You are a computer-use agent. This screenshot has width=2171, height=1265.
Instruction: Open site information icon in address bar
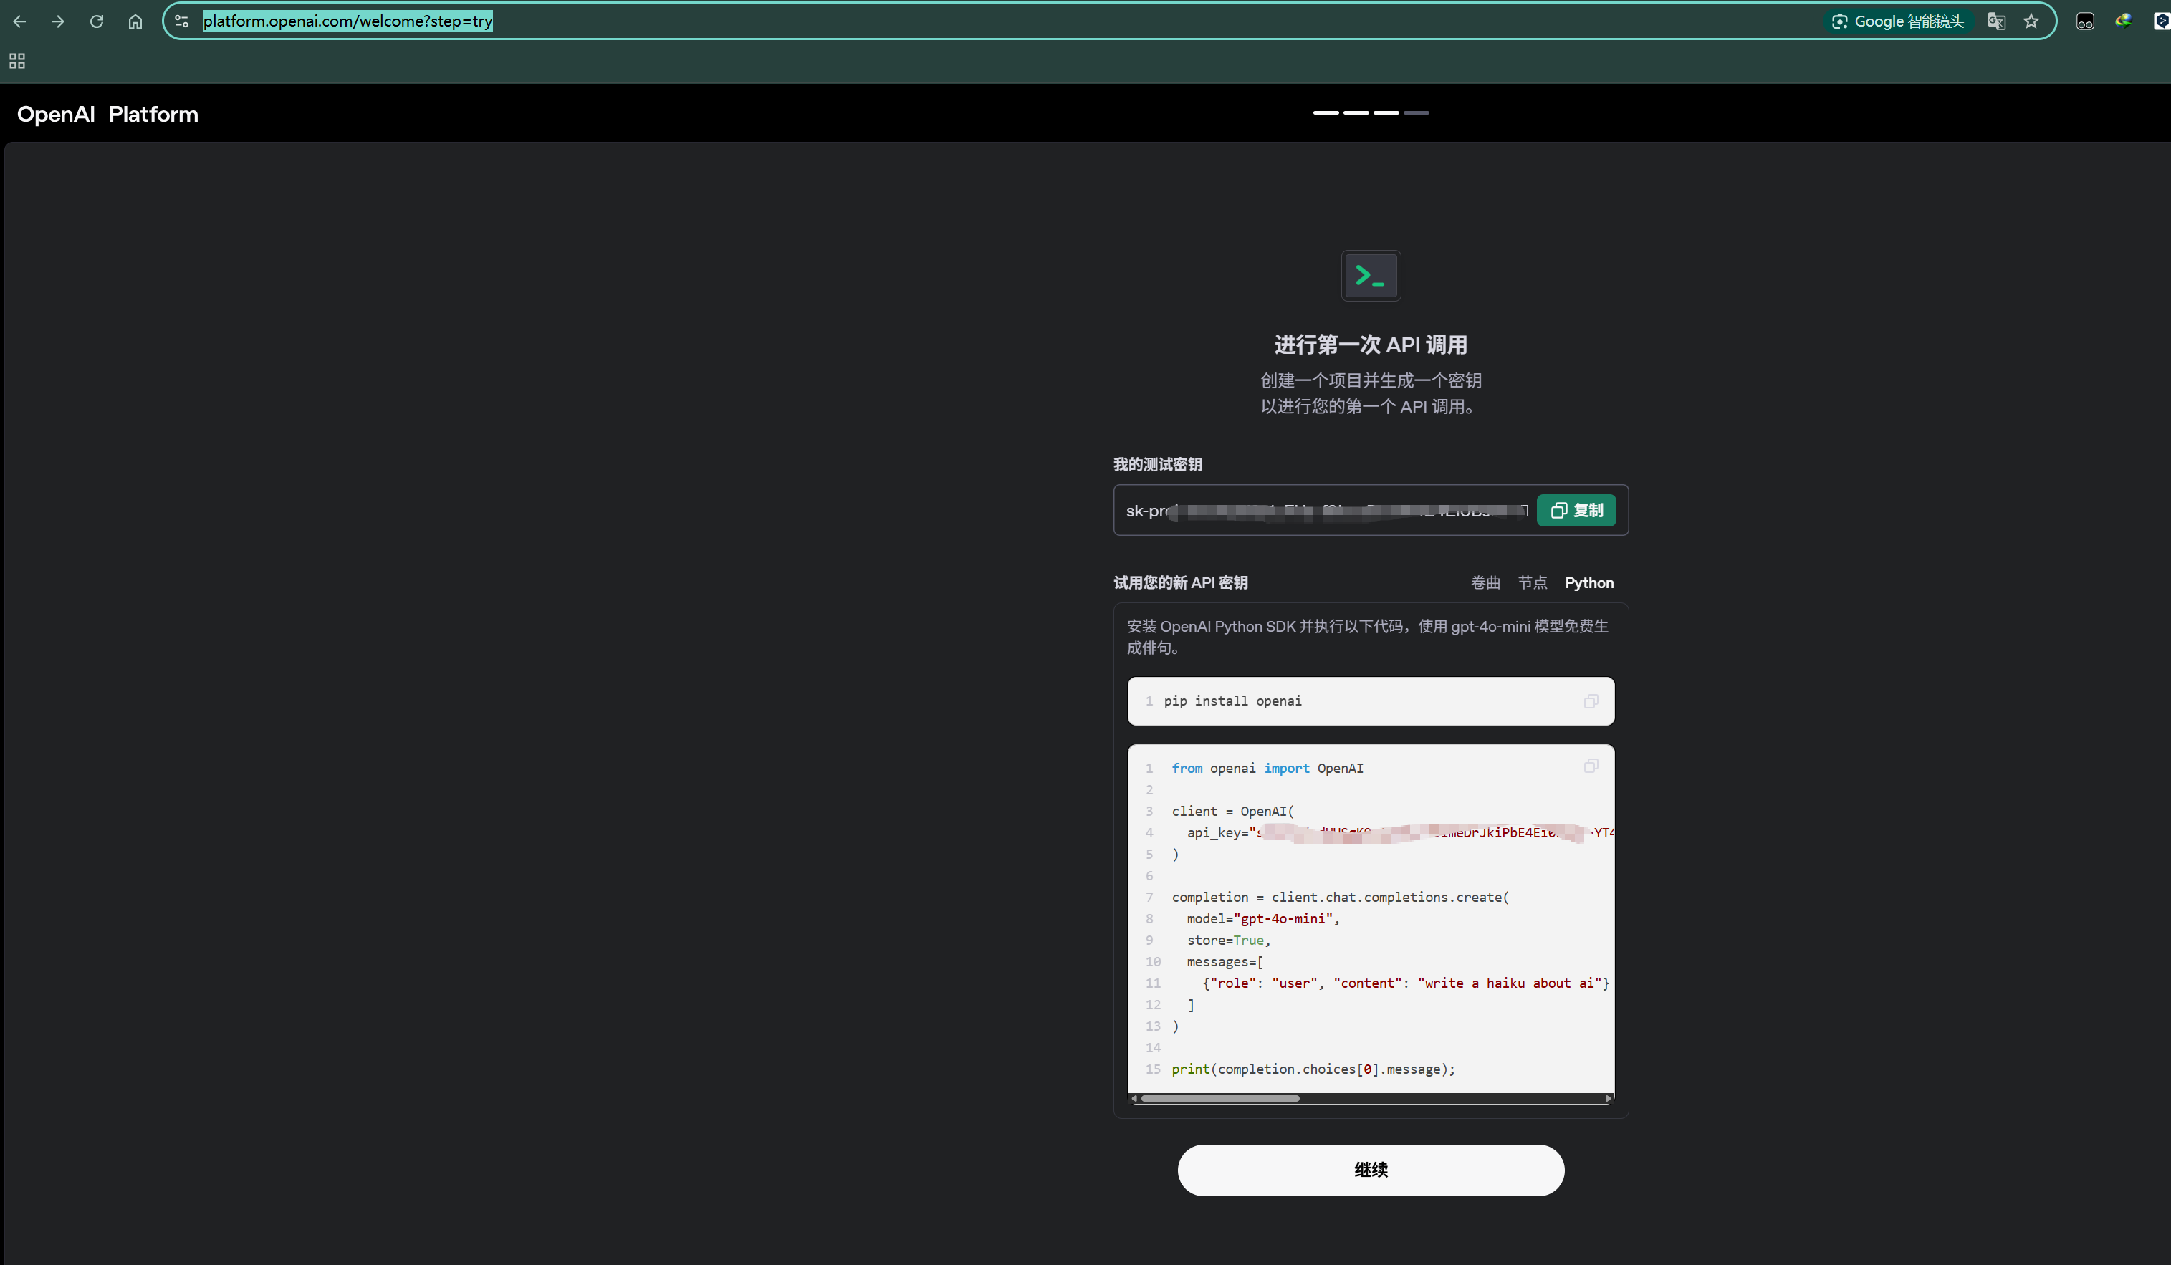pos(182,21)
